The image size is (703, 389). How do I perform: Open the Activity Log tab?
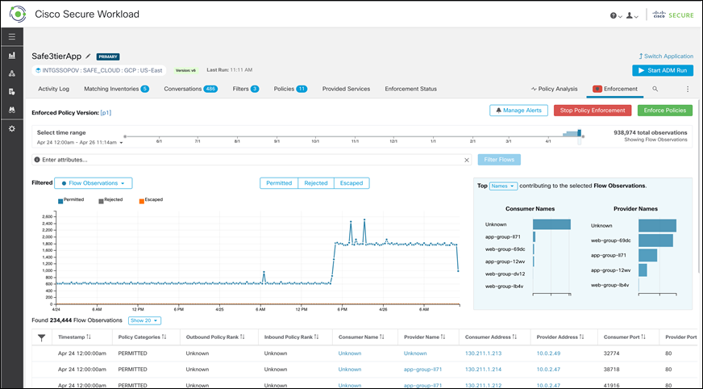point(54,89)
